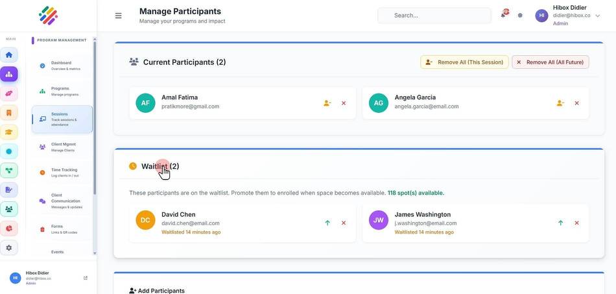The width and height of the screenshot is (616, 294).
Task: Open Time Tracking menu item
Action: (62, 173)
